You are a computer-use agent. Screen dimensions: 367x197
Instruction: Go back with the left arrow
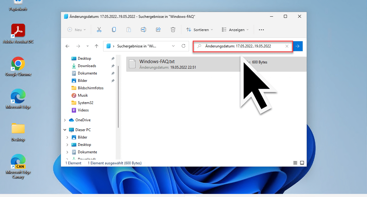tap(67, 46)
